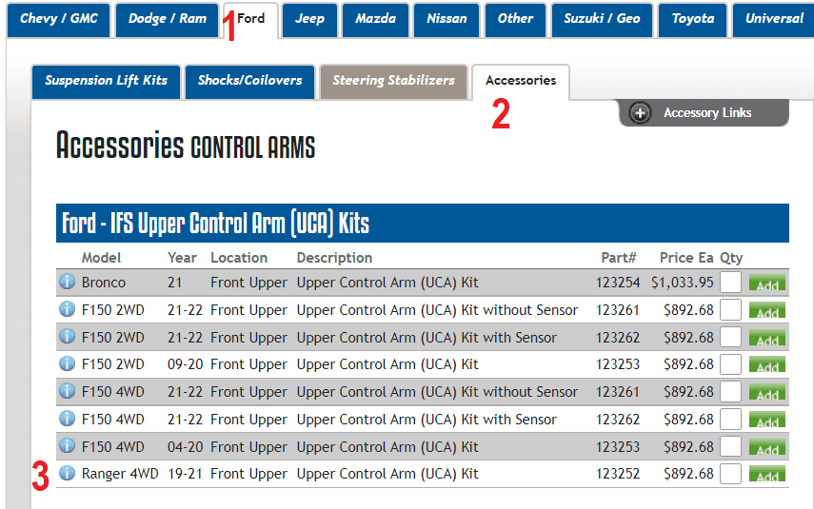Add F150 4WD 04-20 UCA Kit
814x509 pixels.
(x=766, y=448)
